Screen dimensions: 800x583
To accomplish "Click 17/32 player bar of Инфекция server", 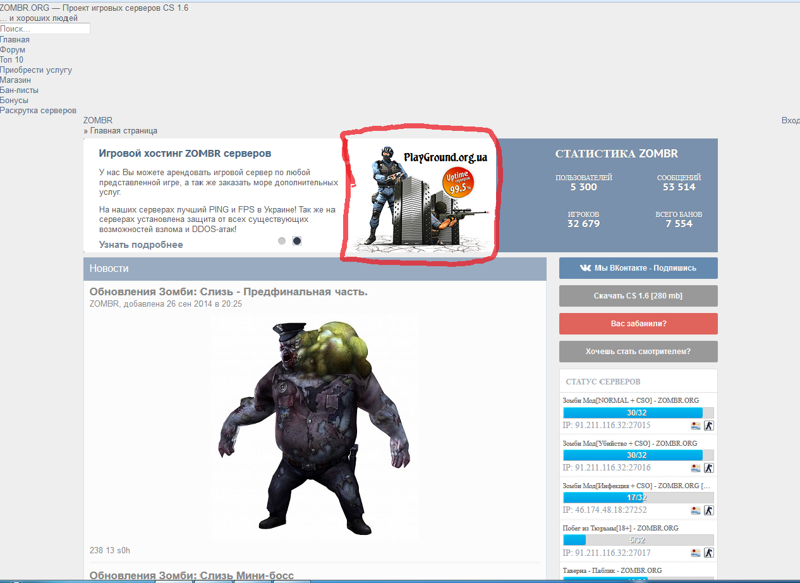I will (x=638, y=498).
